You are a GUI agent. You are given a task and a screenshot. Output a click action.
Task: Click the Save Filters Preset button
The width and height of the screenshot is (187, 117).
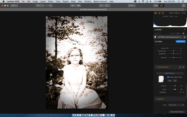point(177,112)
